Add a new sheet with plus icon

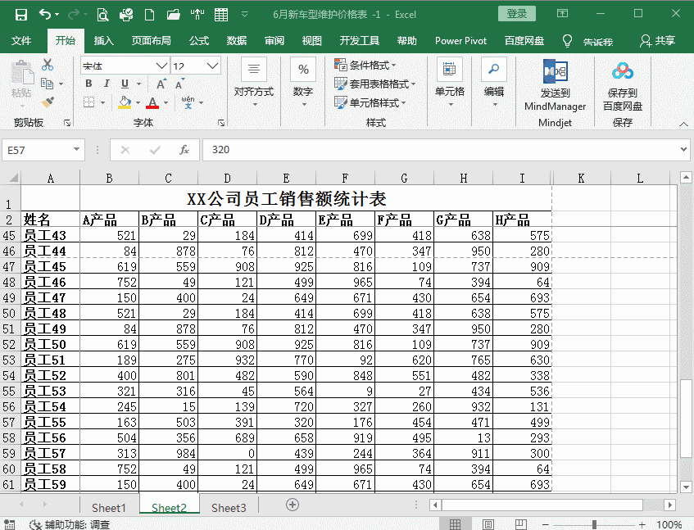point(293,505)
